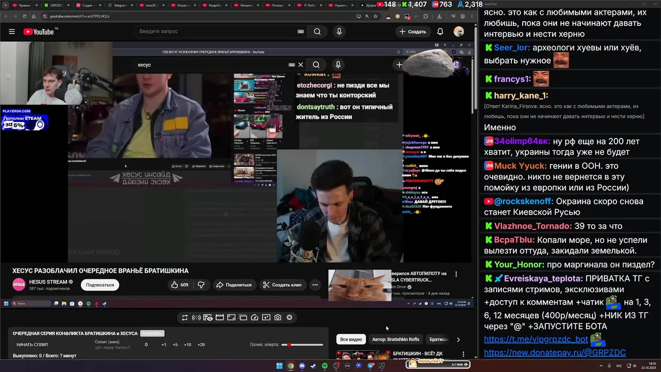Viewport: 661px width, 372px height.
Task: Open the YouTube hamburger guide menu
Action: [x=11, y=32]
